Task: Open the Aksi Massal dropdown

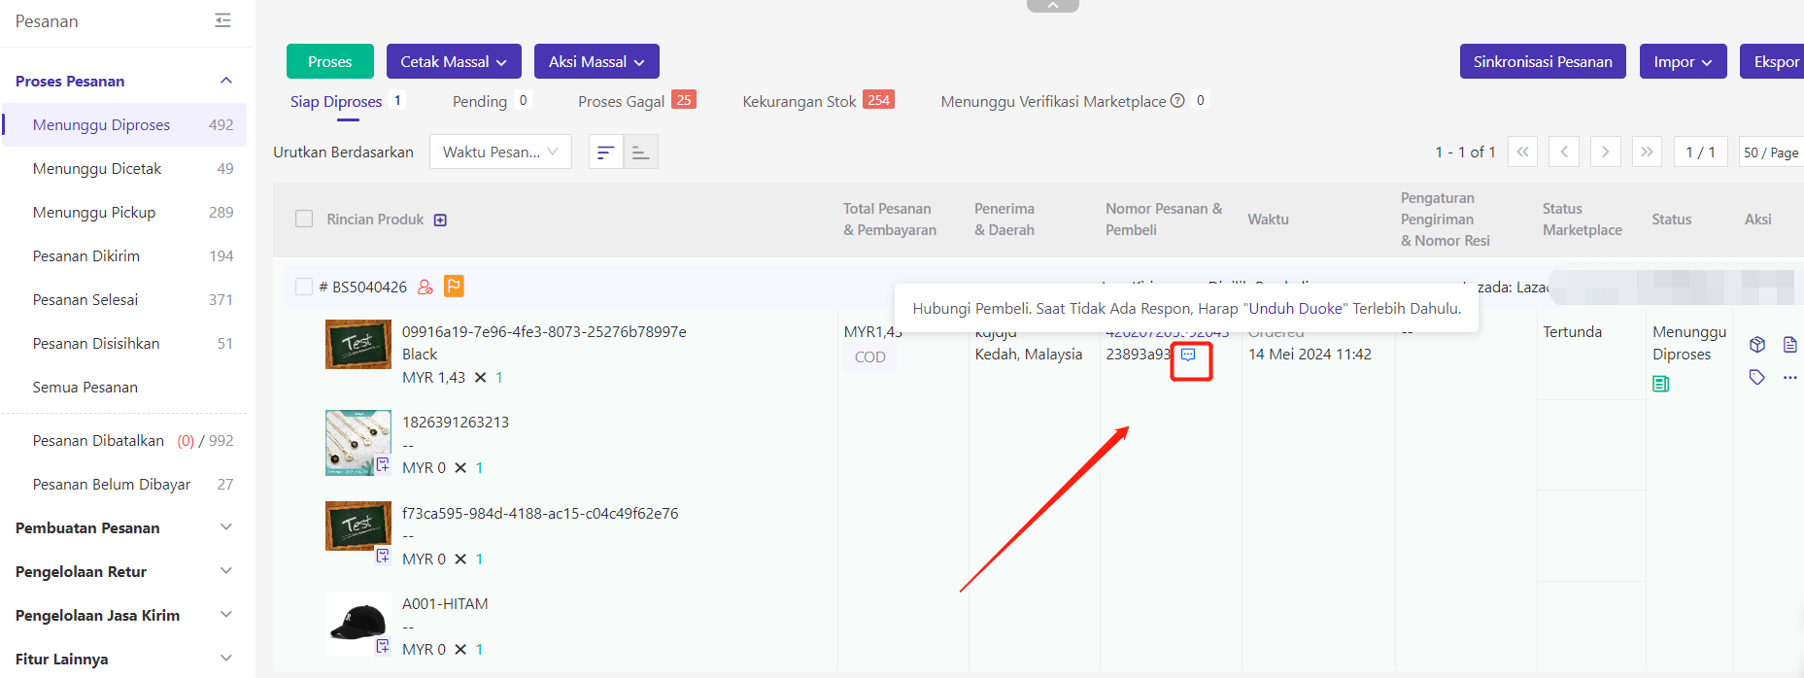Action: (596, 61)
